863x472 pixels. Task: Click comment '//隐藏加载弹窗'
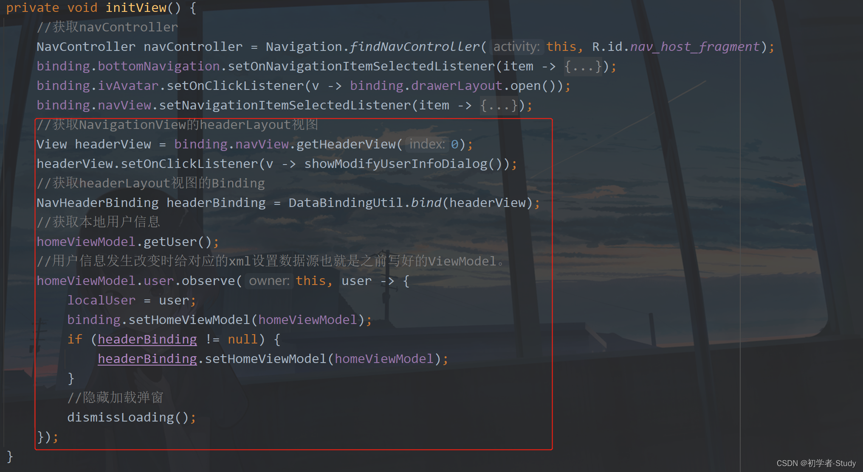[x=115, y=398]
